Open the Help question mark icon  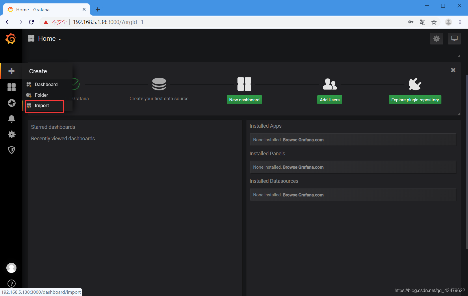(12, 284)
